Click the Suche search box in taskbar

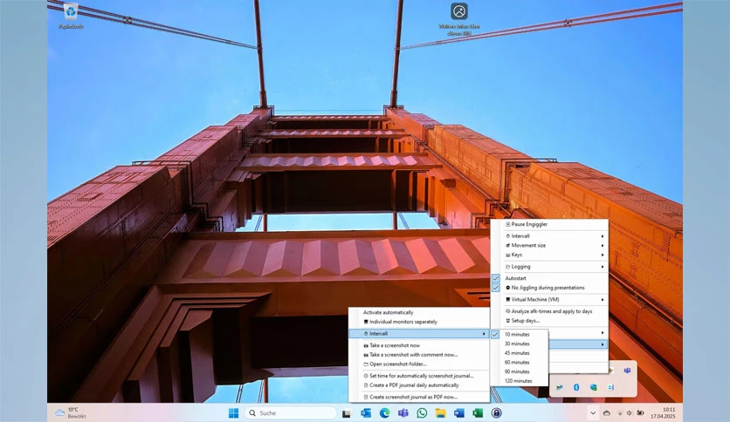point(291,412)
